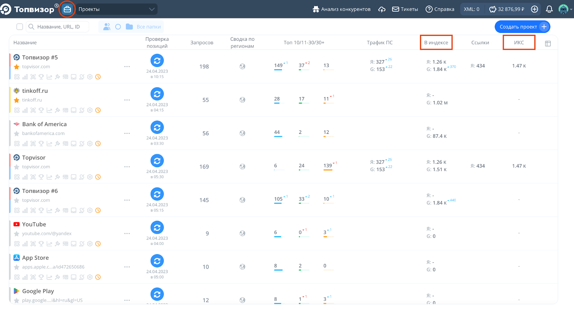Click the Создать проект button
This screenshot has height=310, width=574.
(522, 27)
